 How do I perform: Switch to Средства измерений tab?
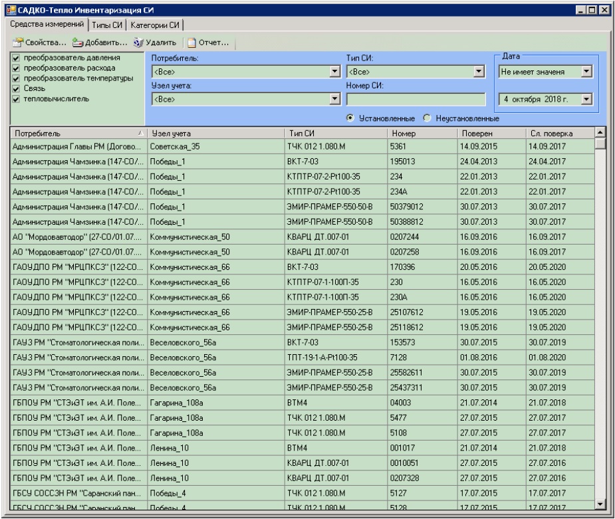tap(47, 24)
